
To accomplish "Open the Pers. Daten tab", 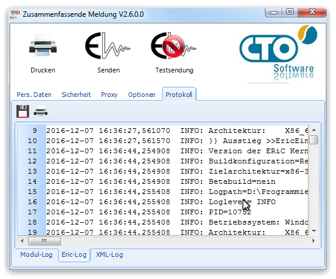I will tap(34, 95).
